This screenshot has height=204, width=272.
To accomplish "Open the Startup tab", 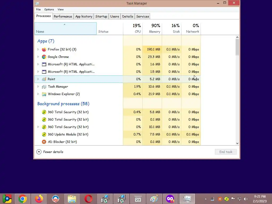I will click(x=101, y=16).
